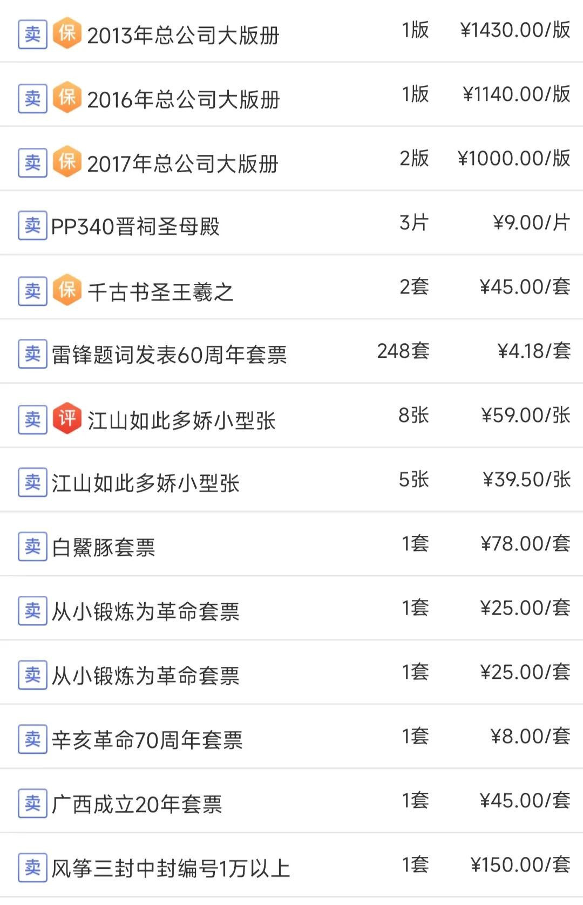This screenshot has width=583, height=905.
Task: Click the red 评 badge on 江山如此多娇小型张
Action: click(67, 419)
